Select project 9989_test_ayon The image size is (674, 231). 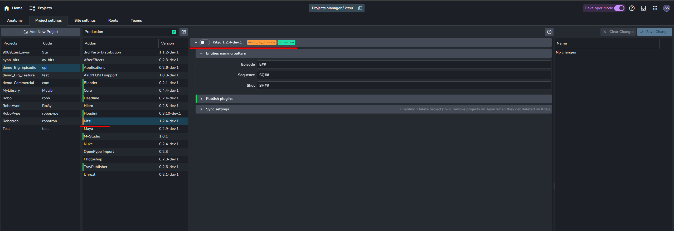pos(41,52)
